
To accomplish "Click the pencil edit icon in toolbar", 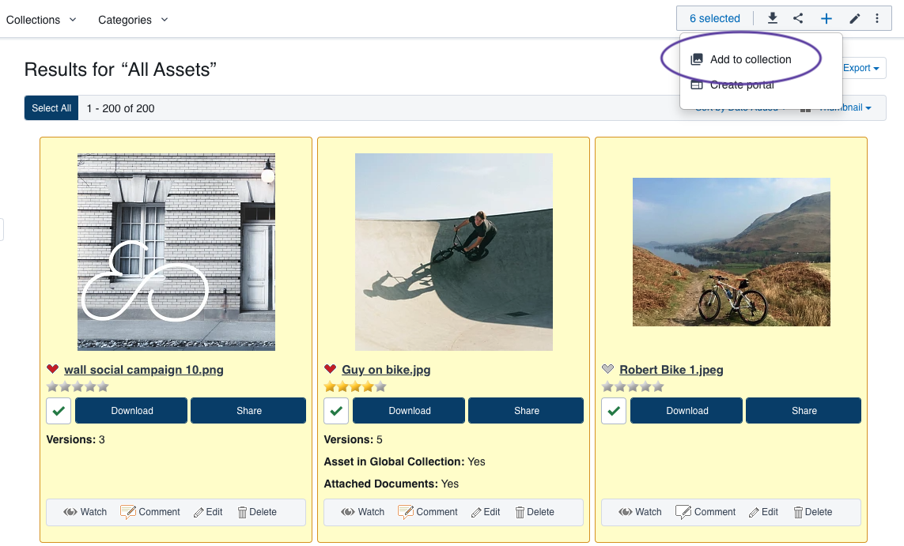I will pos(854,19).
